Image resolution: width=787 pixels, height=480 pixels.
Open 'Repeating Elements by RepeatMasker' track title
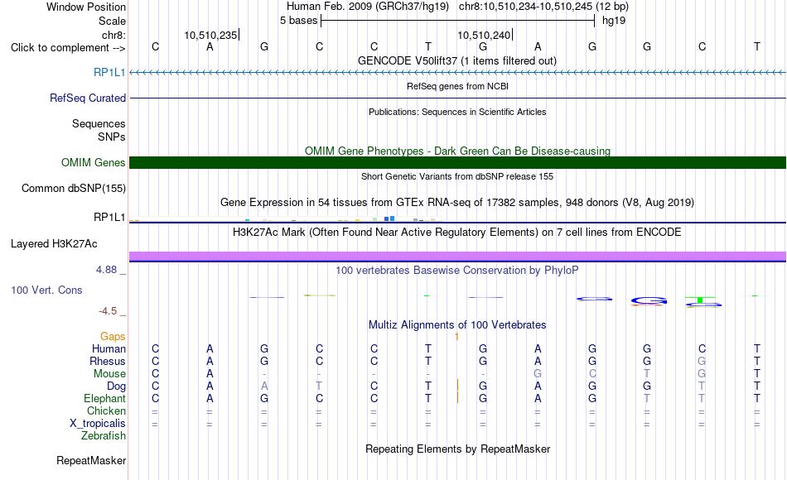(457, 449)
